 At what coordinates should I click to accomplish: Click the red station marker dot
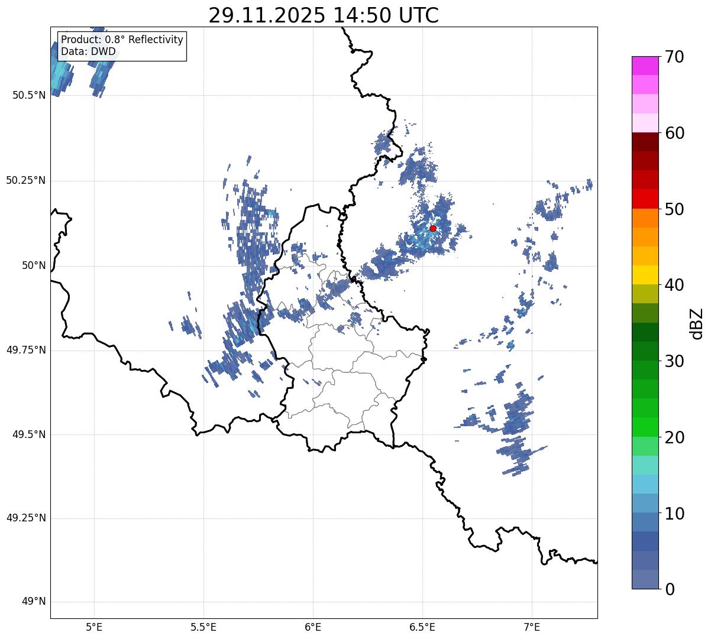pyautogui.click(x=433, y=228)
